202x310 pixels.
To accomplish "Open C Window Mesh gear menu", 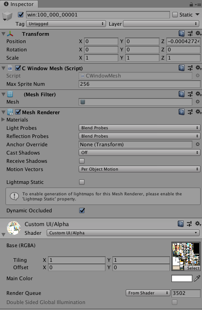I will pyautogui.click(x=198, y=68).
